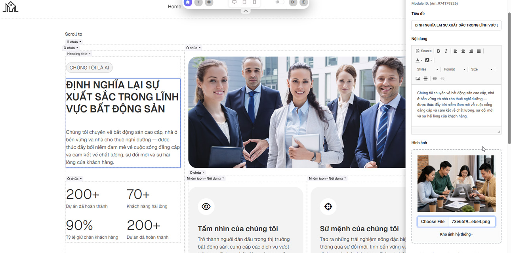Open the Format dropdown
Viewport: 511px width, 253px height.
(454, 69)
